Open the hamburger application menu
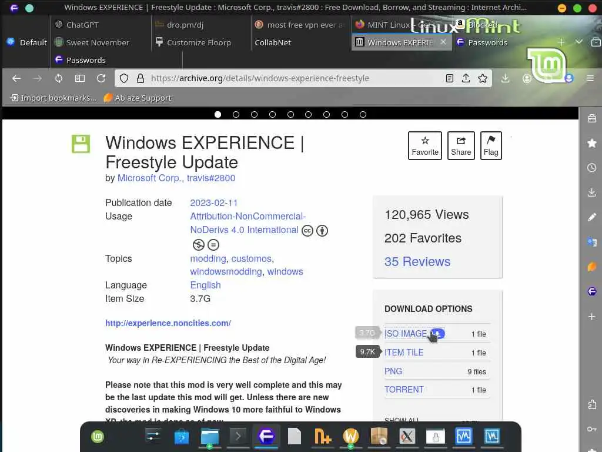This screenshot has height=452, width=602. pyautogui.click(x=590, y=78)
